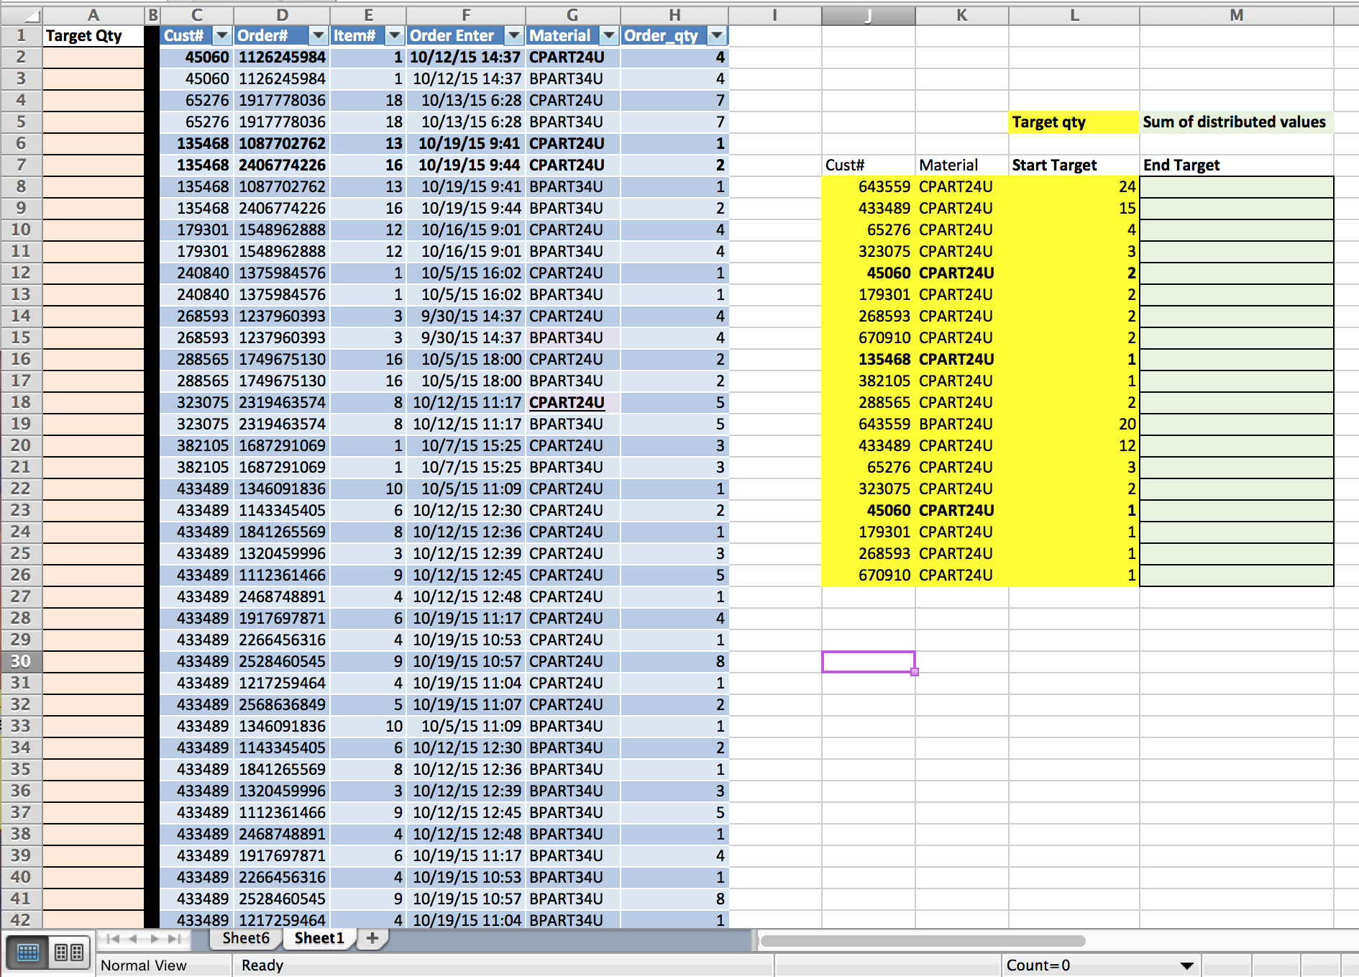Select Sum of distributed values cell

coord(1236,122)
